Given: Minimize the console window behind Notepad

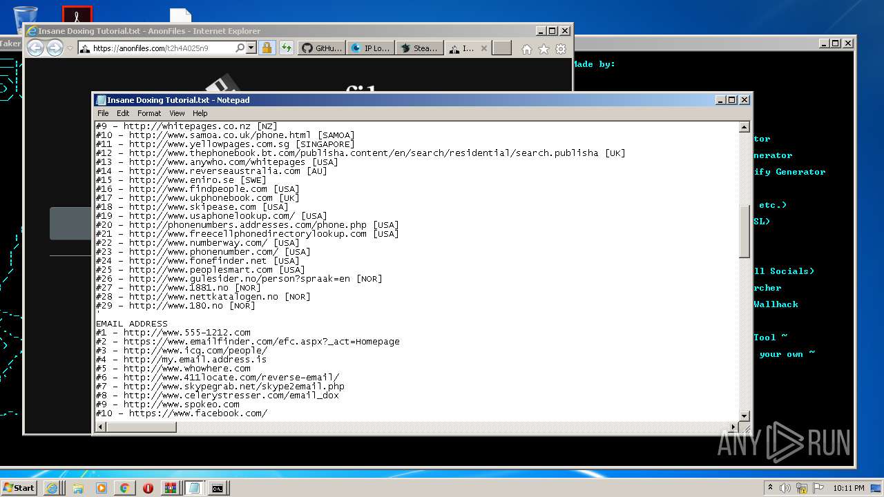Looking at the screenshot, I should (824, 43).
